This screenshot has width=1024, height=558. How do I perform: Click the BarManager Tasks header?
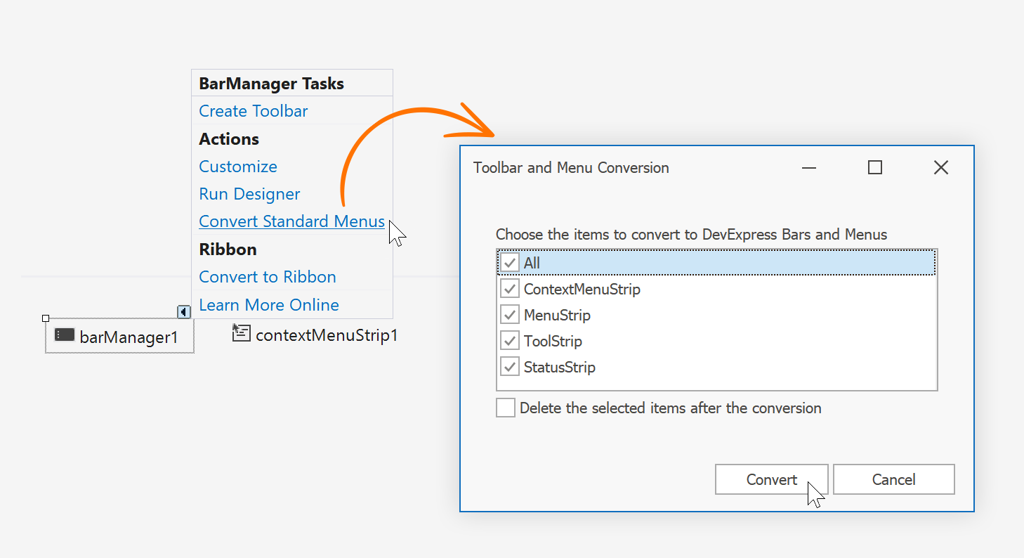[272, 84]
